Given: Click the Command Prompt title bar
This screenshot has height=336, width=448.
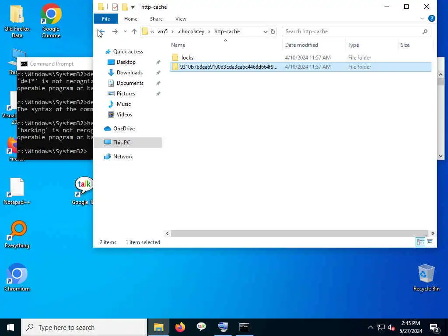Looking at the screenshot, I should pos(56,64).
